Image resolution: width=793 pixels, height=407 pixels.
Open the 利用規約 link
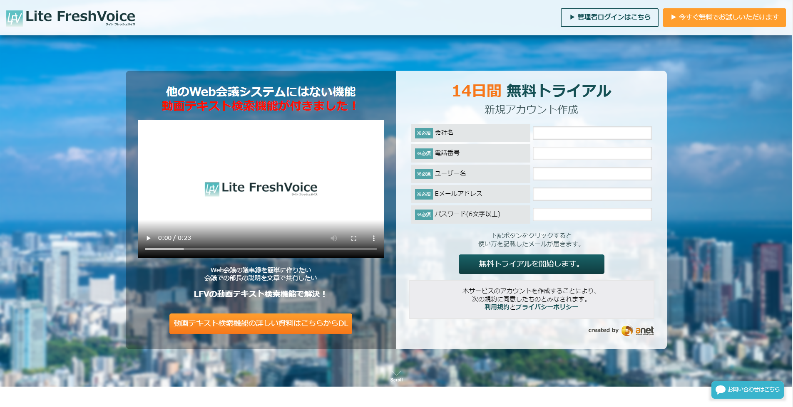(x=497, y=307)
